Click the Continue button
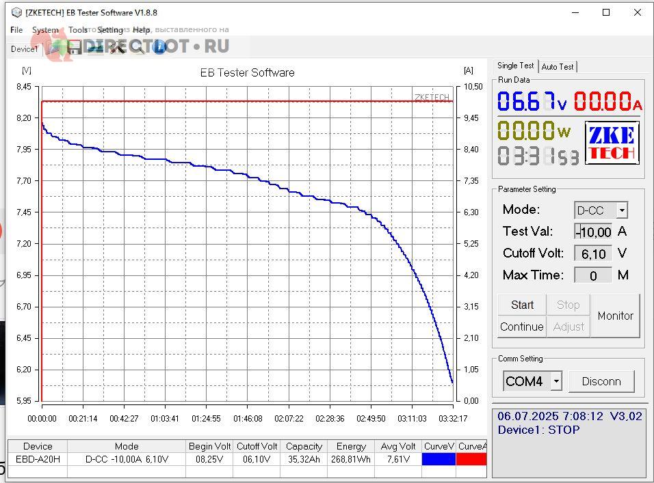Screen dimensions: 654x483 pos(521,327)
